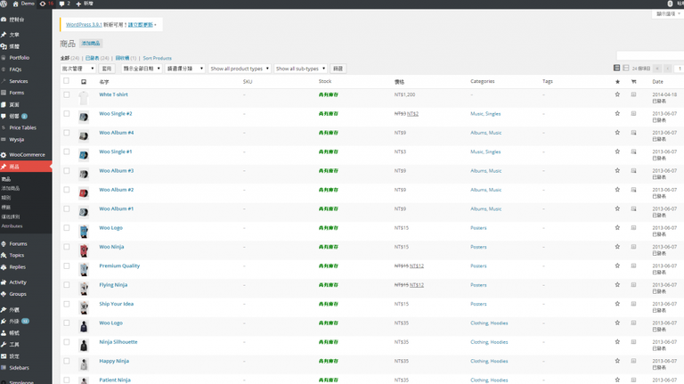Viewport: 684px width, 384px height.
Task: Open the Premium Quality product link
Action: 119,266
